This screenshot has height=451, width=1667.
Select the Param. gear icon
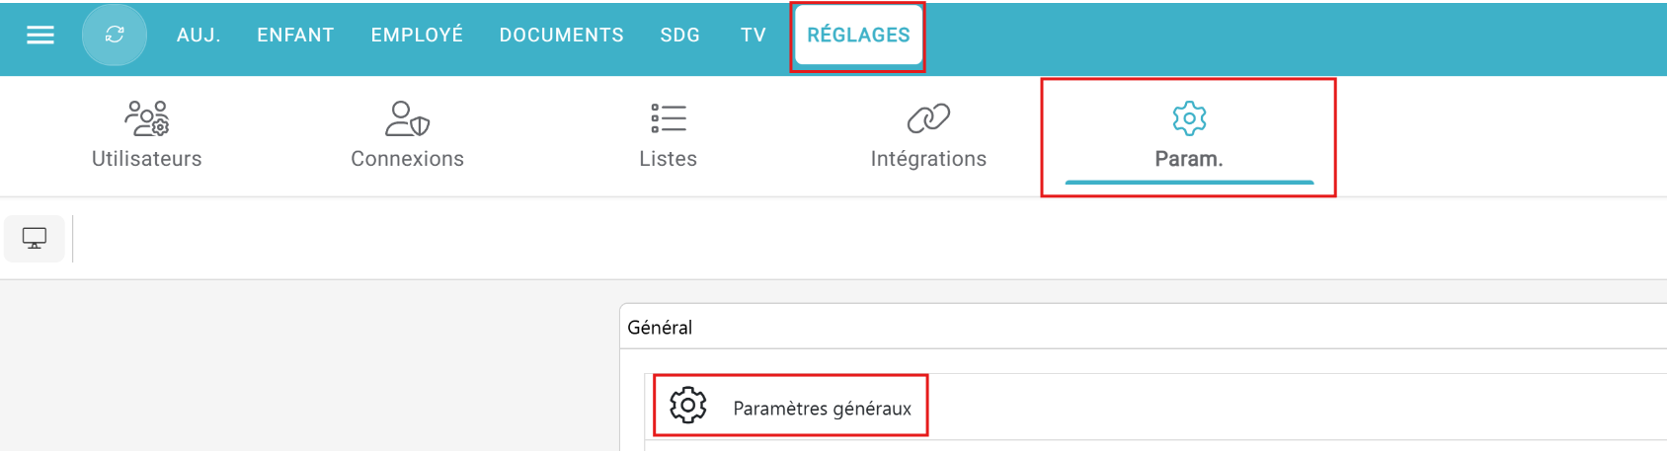[x=1189, y=118]
